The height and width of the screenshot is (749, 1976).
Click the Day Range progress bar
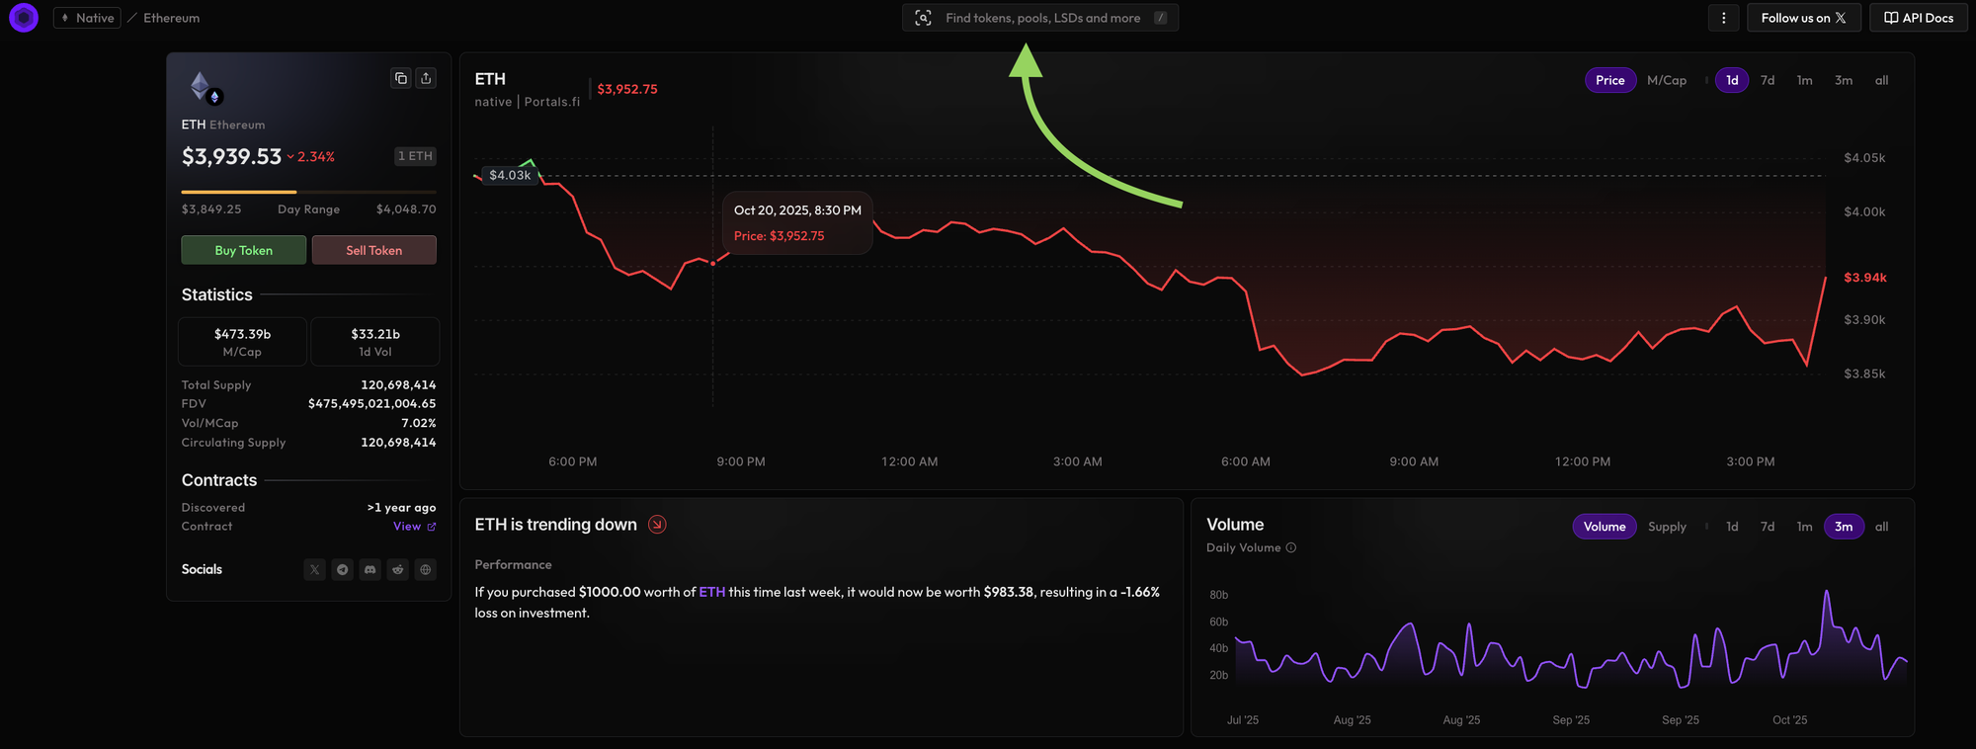point(308,192)
